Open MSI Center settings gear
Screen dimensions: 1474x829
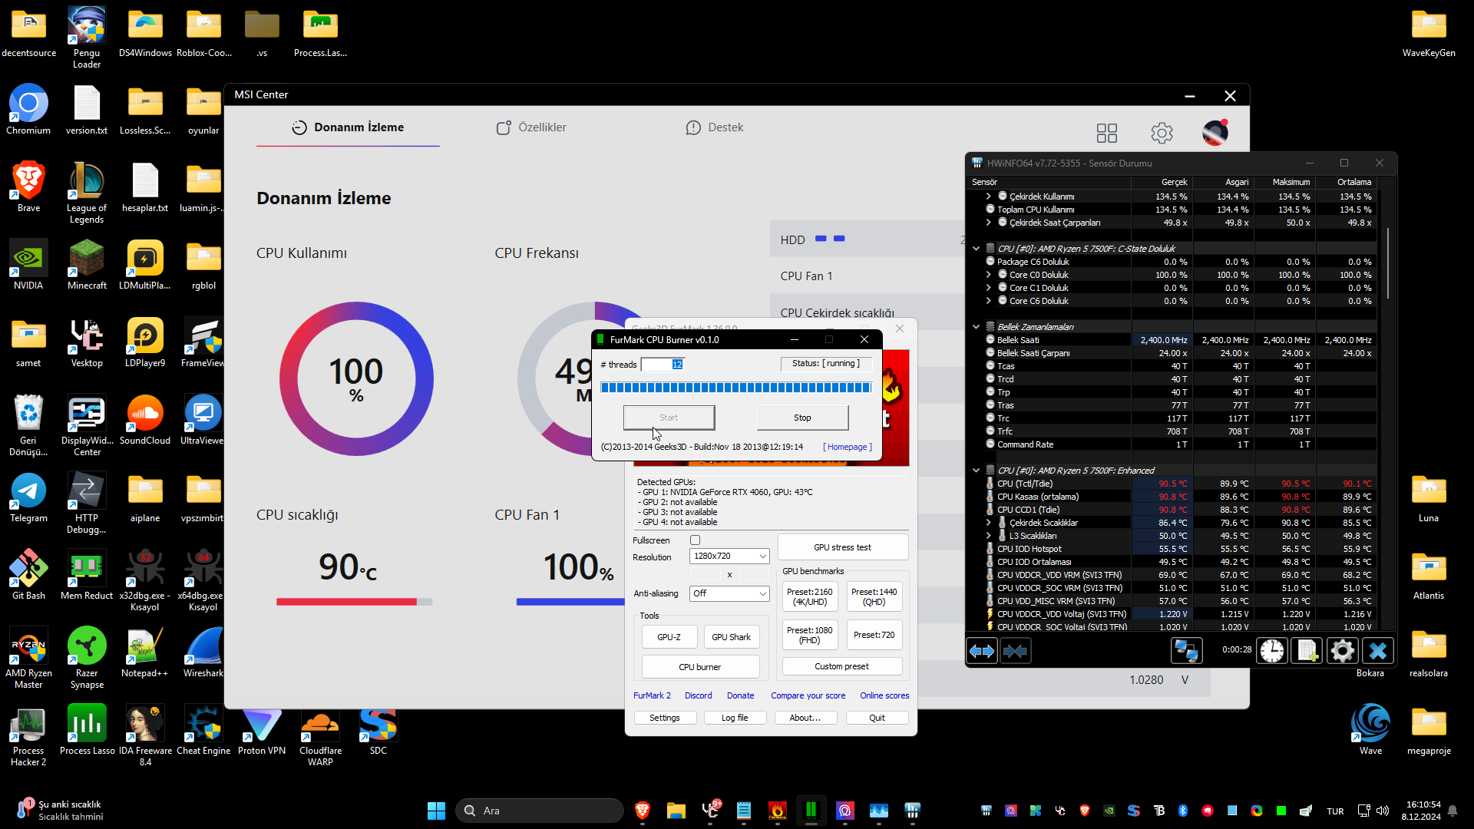pyautogui.click(x=1162, y=133)
